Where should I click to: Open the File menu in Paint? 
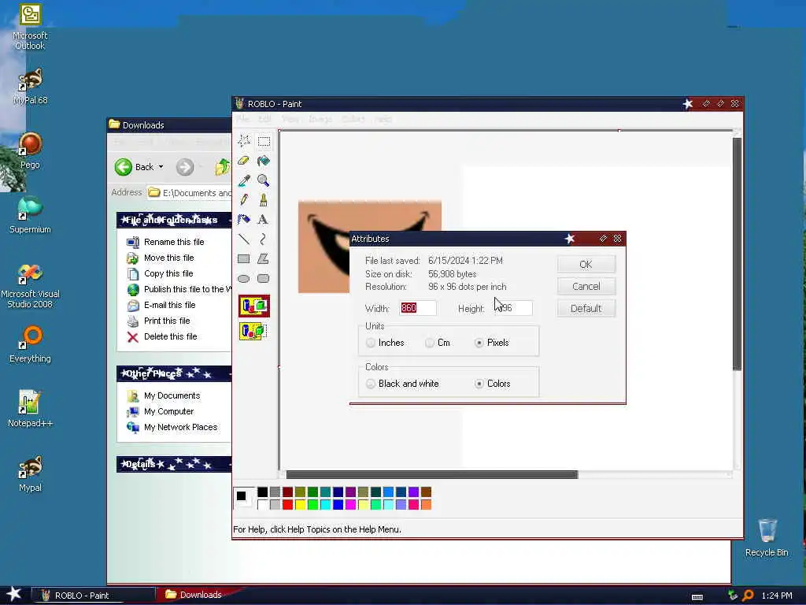click(x=242, y=119)
